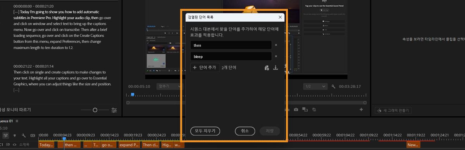Click the program monitor playhead marker
This screenshot has width=465, height=150.
click(133, 94)
